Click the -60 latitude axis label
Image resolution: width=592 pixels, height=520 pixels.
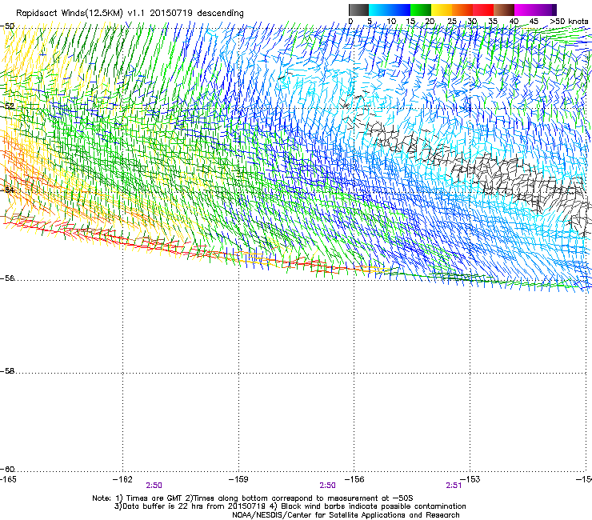coord(7,470)
